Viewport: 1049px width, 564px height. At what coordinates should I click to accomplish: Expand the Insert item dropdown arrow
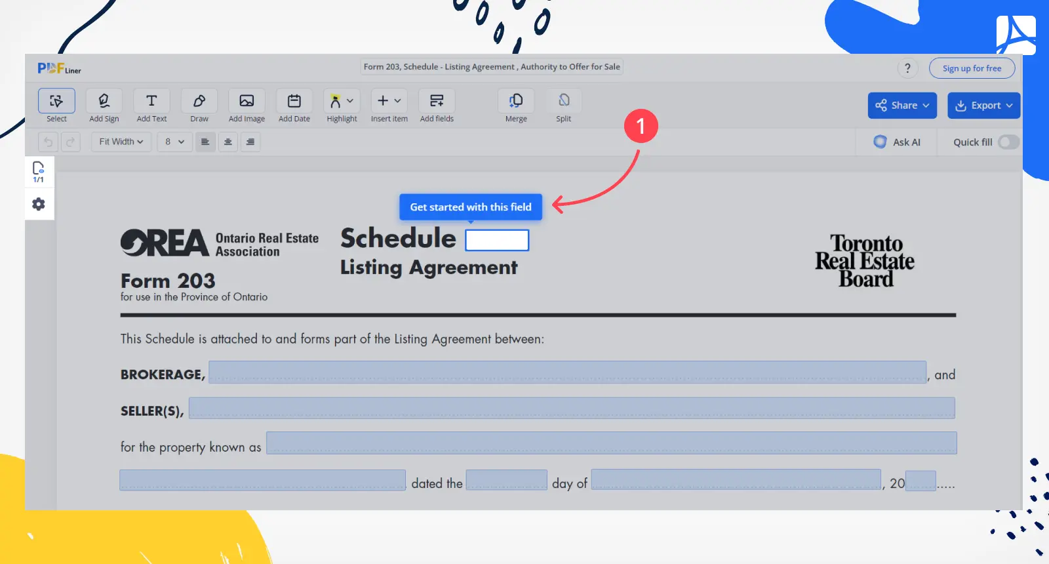coord(397,101)
